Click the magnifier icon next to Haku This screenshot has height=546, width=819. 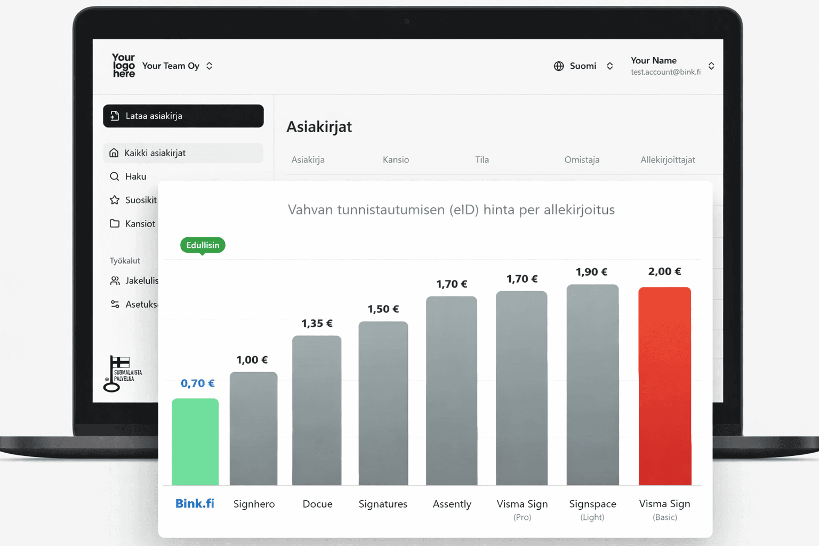click(x=114, y=176)
